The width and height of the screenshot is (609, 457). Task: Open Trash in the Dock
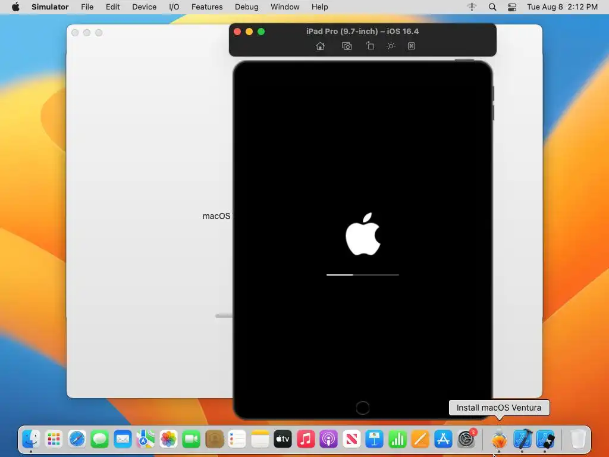(x=578, y=439)
